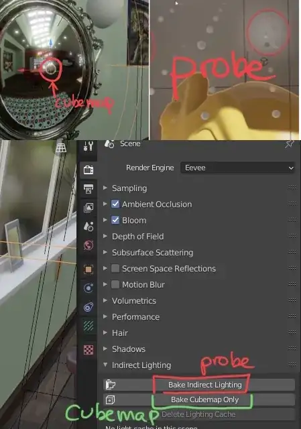The width and height of the screenshot is (301, 429).
Task: Open the Render properties tab icon
Action: coord(88,170)
